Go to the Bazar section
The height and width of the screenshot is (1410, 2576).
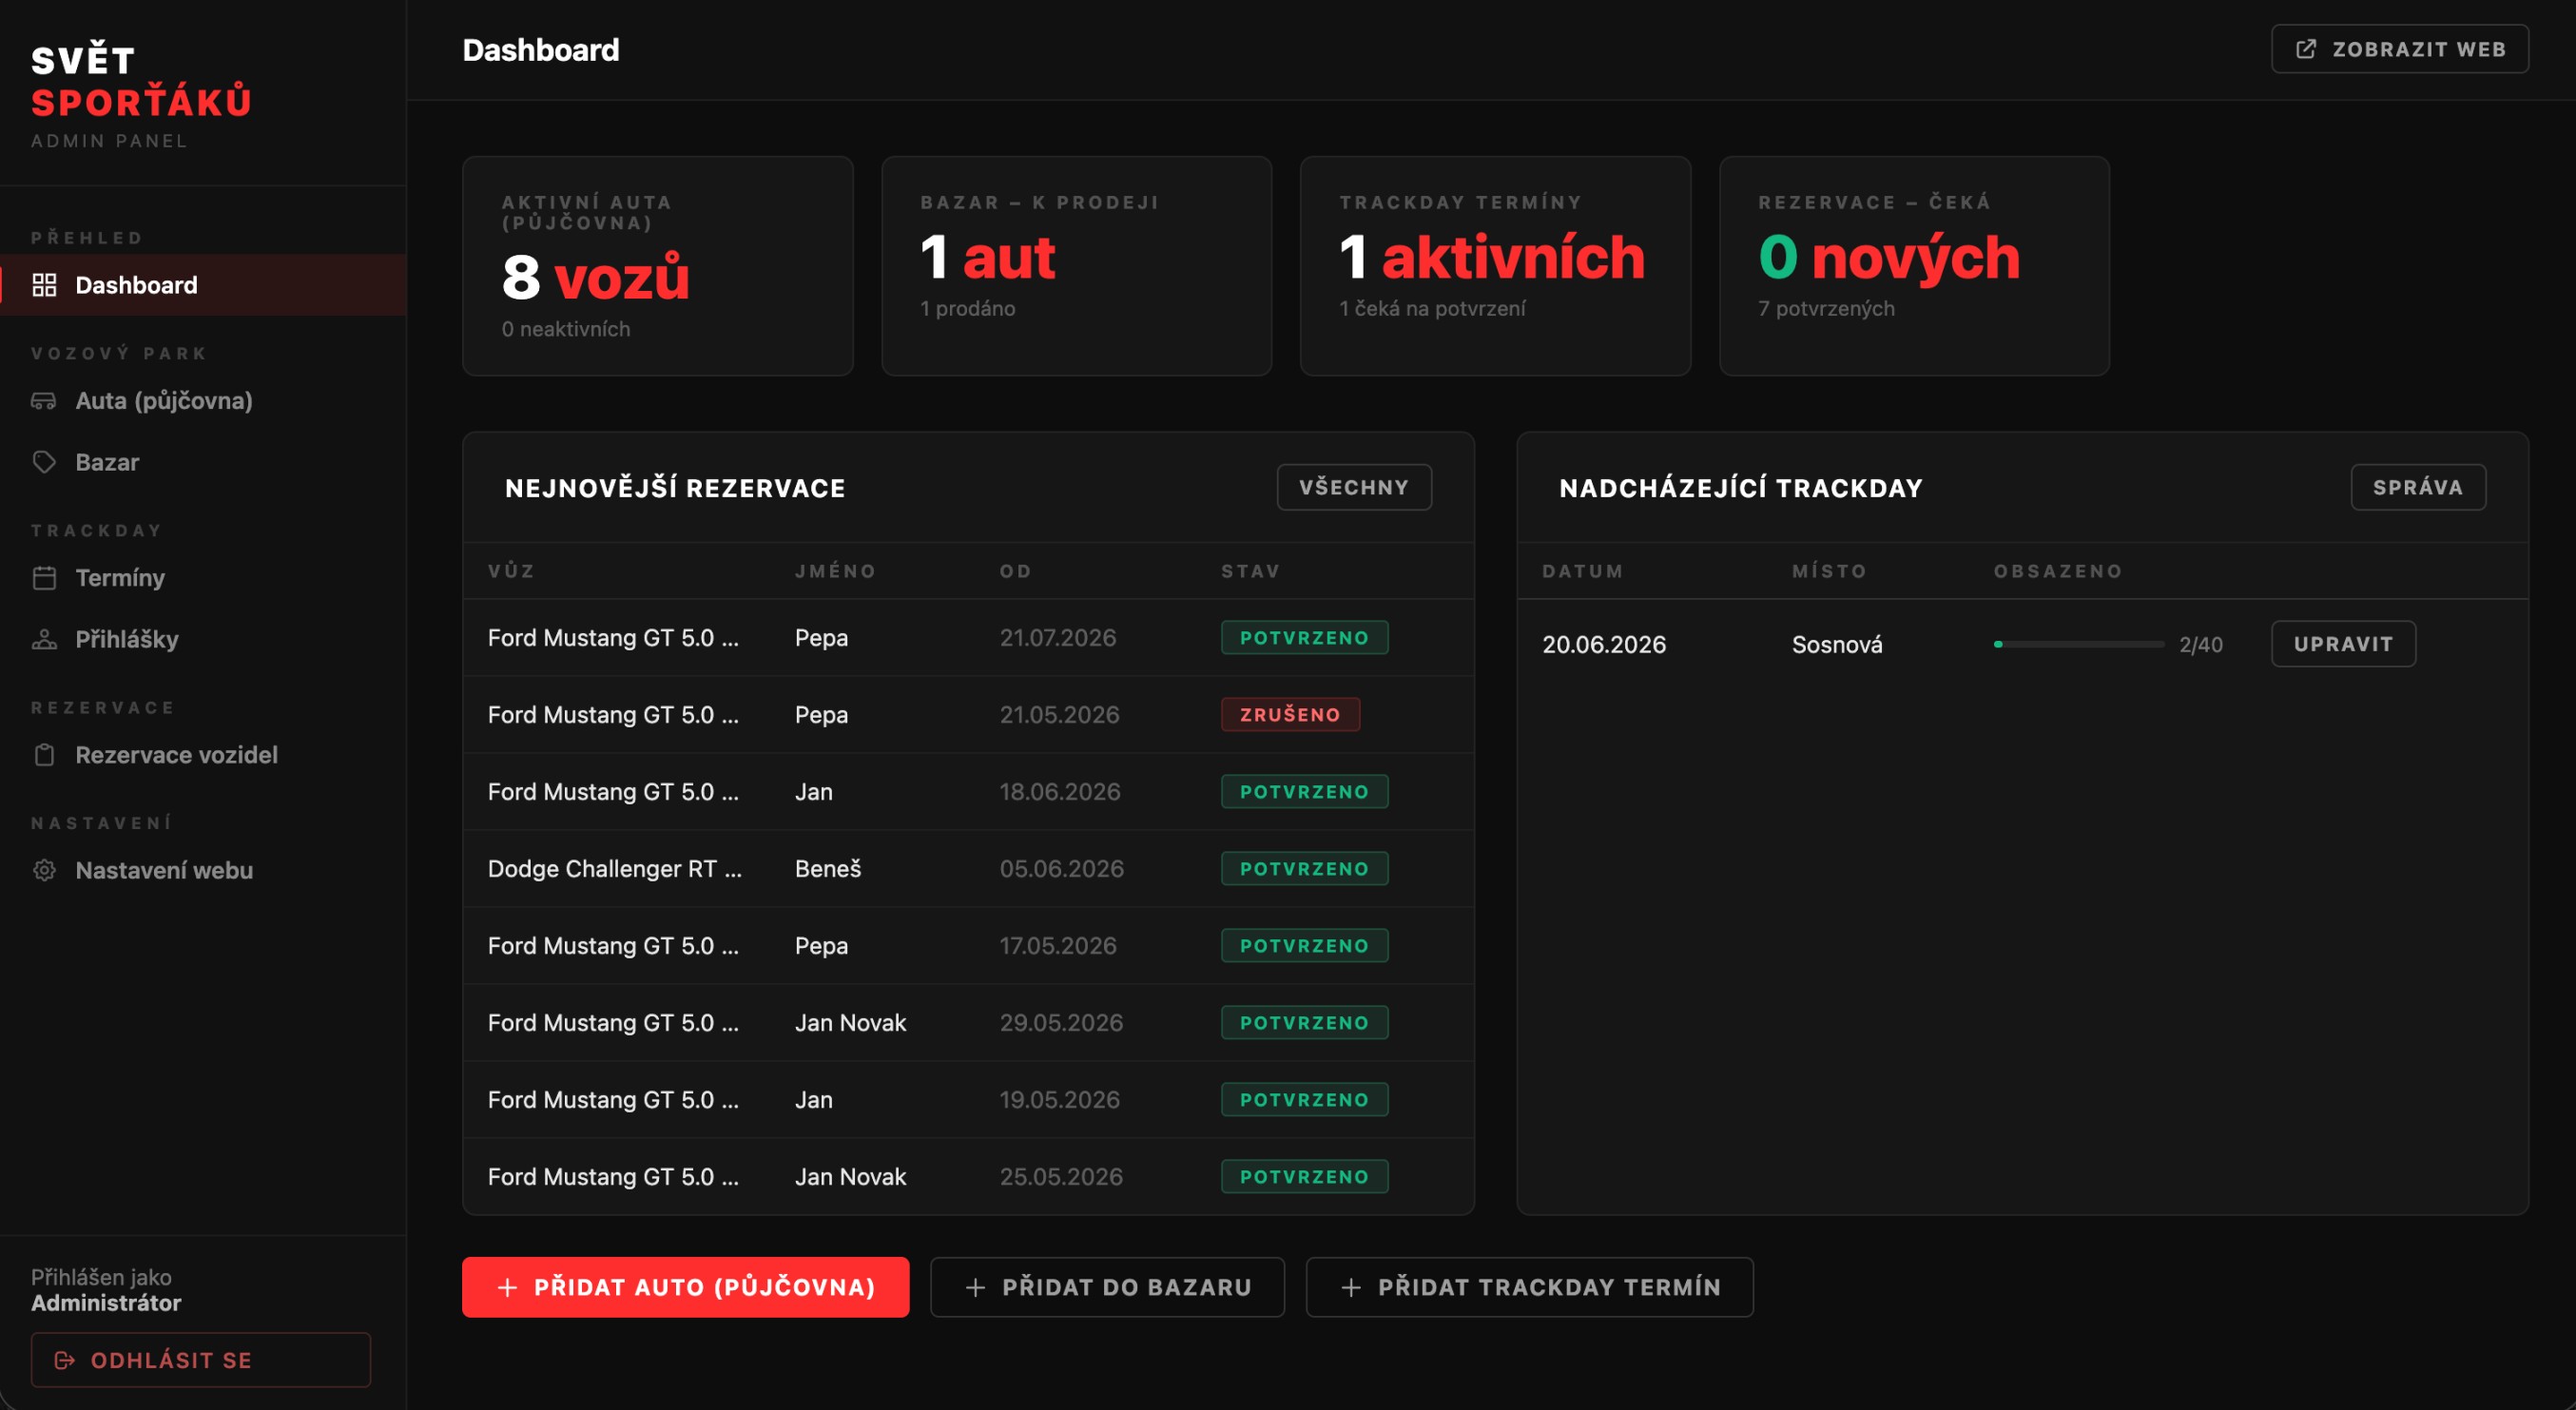click(203, 462)
